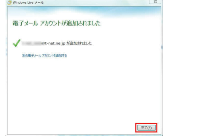Click the green checkmark success icon
This screenshot has width=197, height=137.
coord(17,43)
